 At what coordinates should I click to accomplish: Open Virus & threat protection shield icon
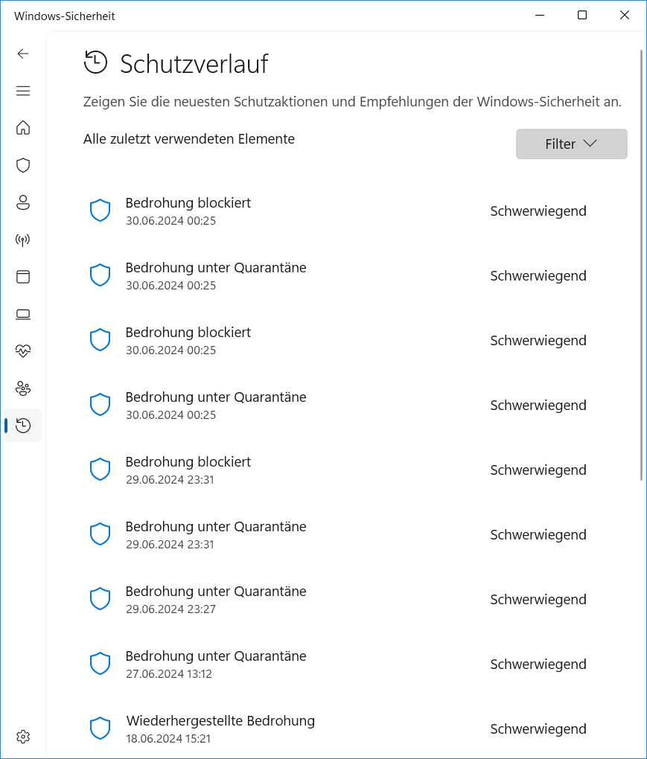coord(23,165)
